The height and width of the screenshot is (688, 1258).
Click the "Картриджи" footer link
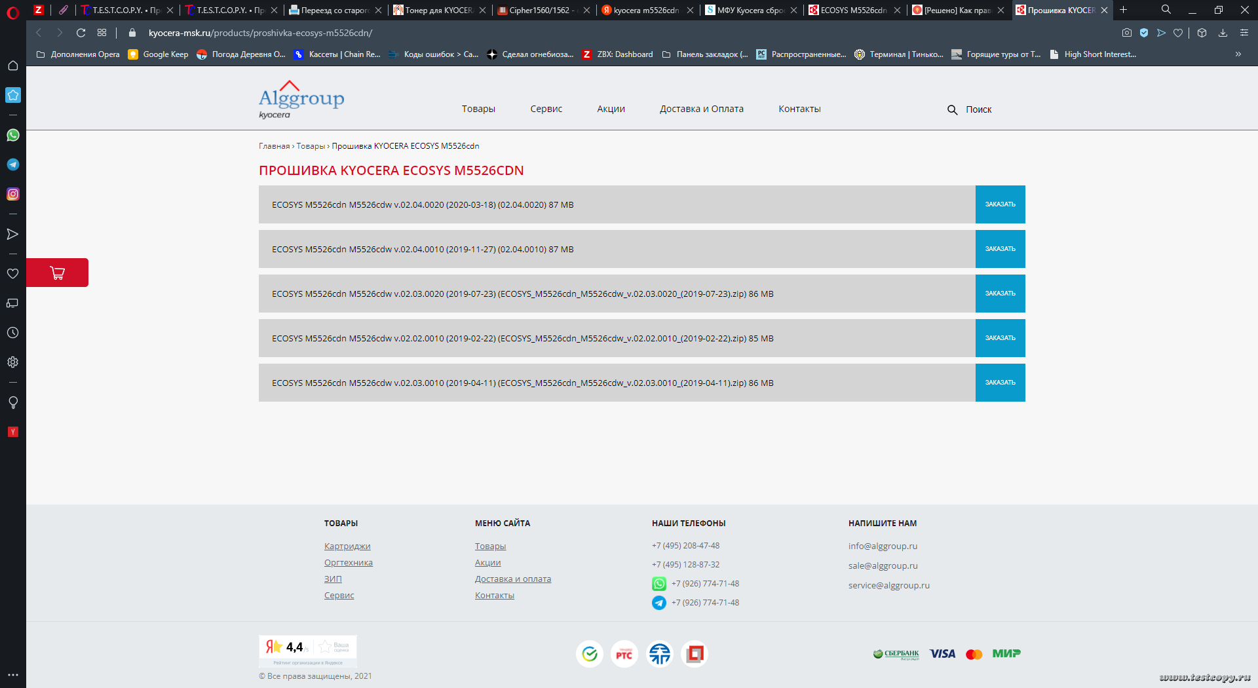[x=347, y=546]
